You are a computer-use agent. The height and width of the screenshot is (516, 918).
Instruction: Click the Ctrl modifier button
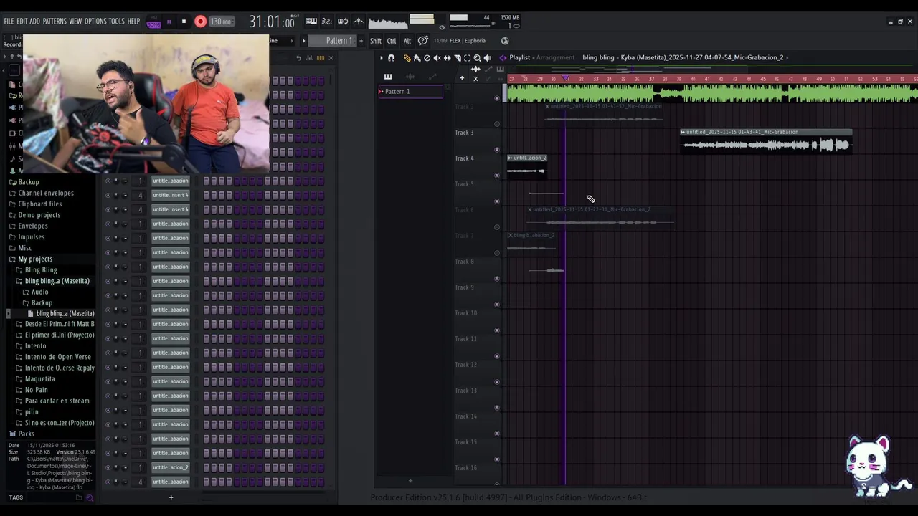(x=392, y=40)
